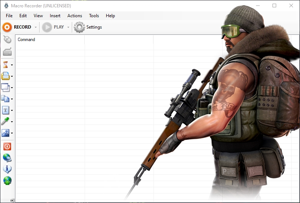
Task: Expand the PLAY dropdown arrow
Action: coord(68,27)
